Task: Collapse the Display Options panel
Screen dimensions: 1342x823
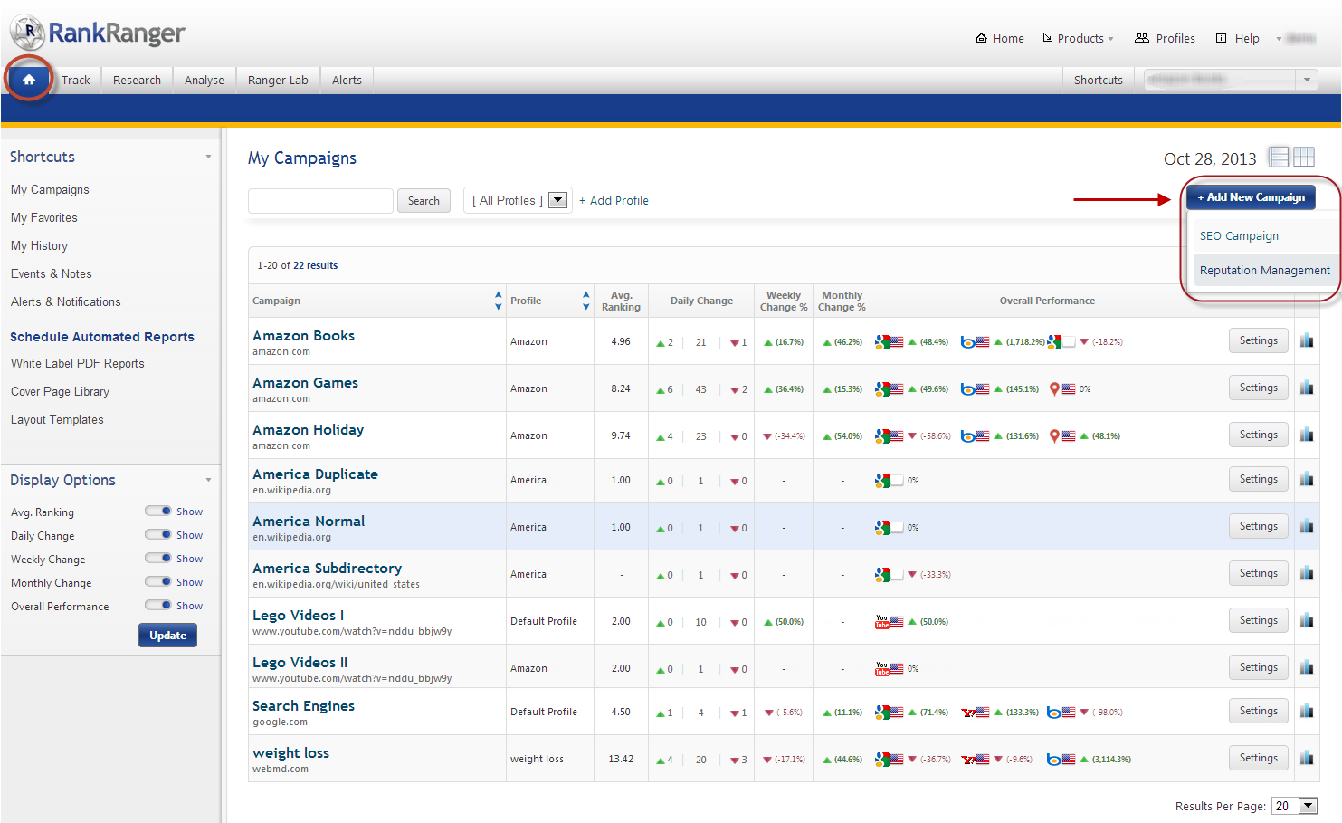Action: 208,480
